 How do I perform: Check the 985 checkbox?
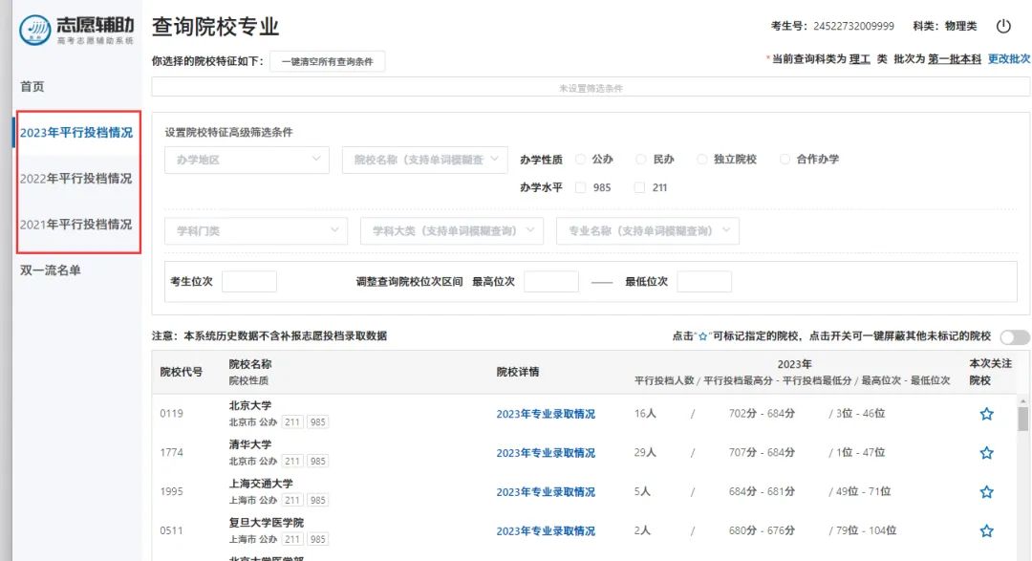(581, 188)
